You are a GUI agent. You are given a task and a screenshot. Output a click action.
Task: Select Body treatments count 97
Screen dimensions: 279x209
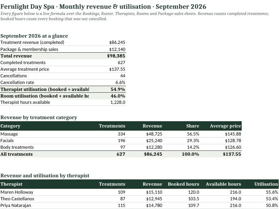coord(123,147)
